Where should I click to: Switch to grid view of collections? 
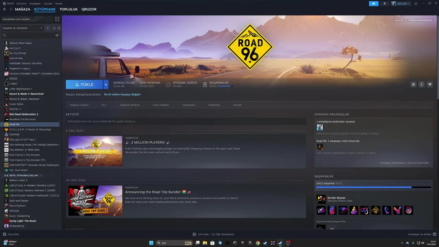click(57, 19)
